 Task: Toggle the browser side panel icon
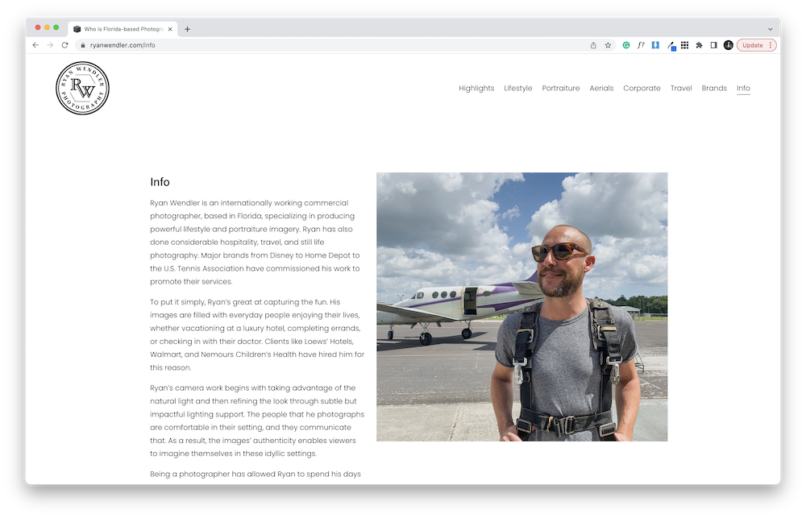tap(714, 45)
